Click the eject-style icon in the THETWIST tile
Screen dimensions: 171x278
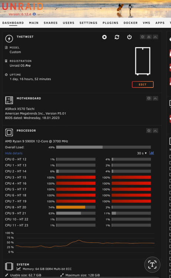click(x=149, y=37)
